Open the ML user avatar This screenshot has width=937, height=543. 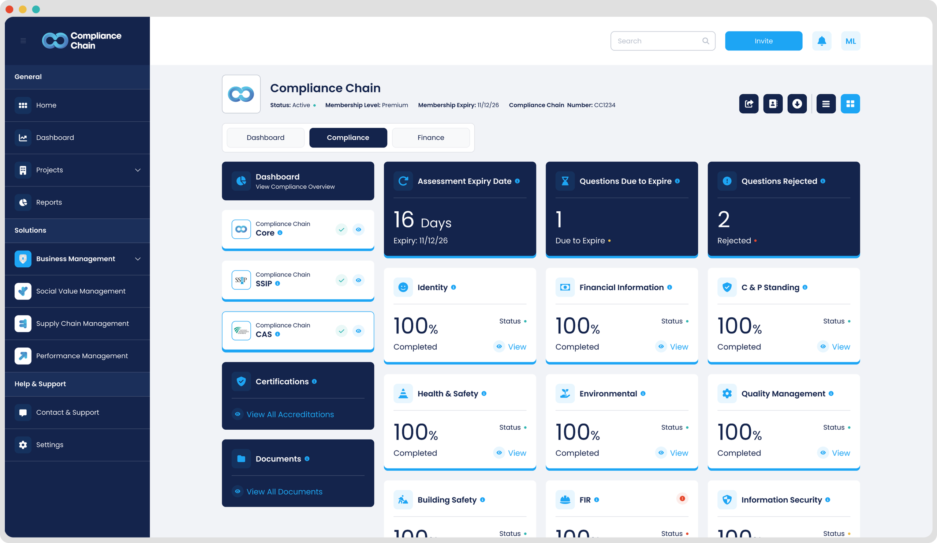tap(850, 41)
